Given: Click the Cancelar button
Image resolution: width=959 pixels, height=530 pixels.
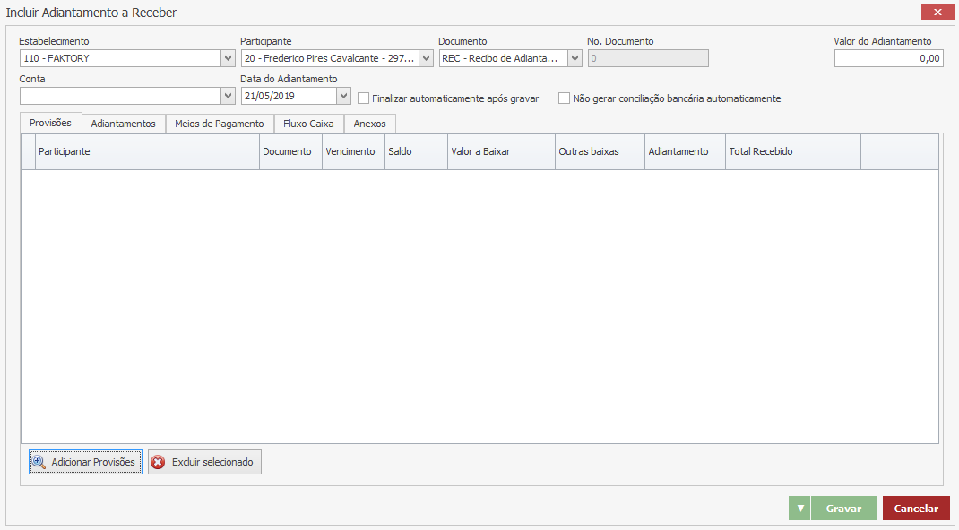Looking at the screenshot, I should coord(916,509).
